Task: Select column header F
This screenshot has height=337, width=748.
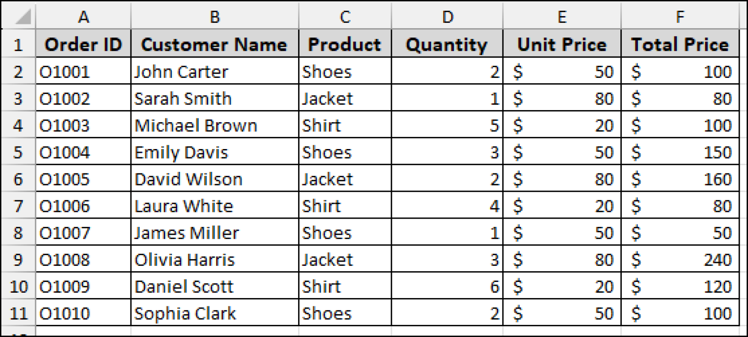Action: [x=680, y=16]
